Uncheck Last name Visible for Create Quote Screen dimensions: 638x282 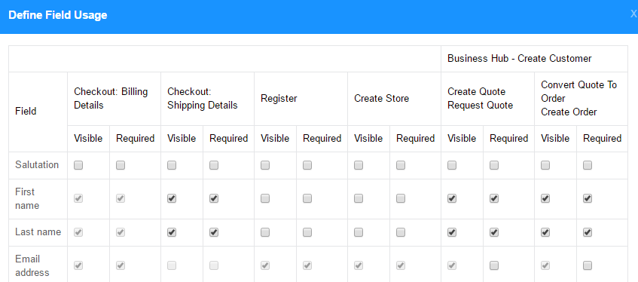(x=452, y=232)
